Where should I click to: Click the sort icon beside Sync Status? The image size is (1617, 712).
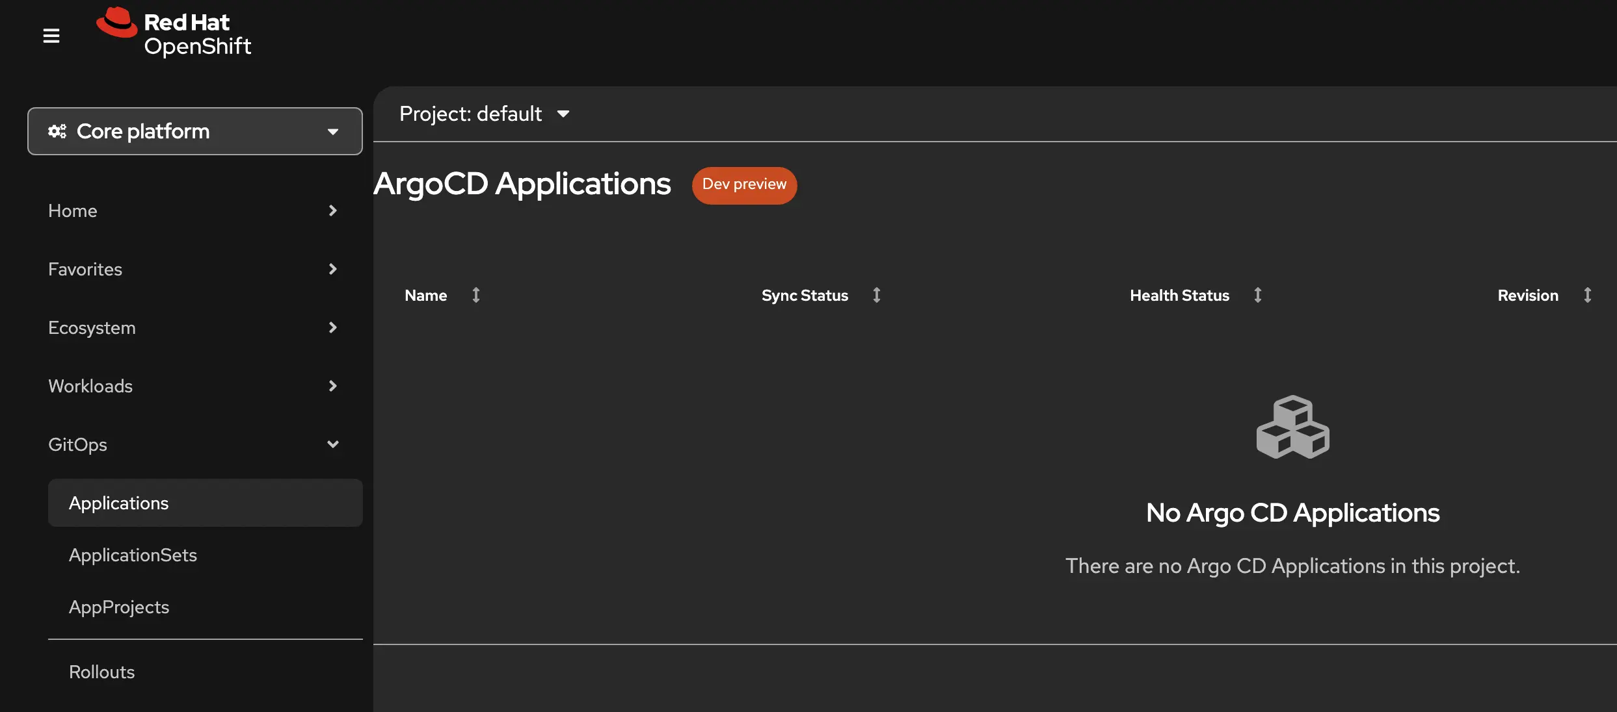click(x=877, y=295)
